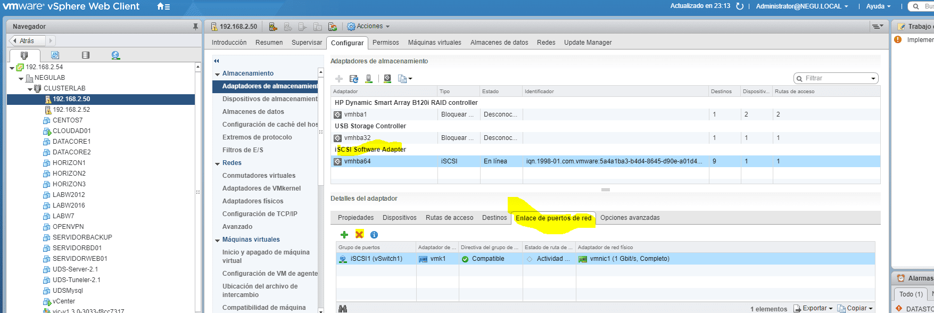The height and width of the screenshot is (313, 934).
Task: Click the home menu icon in header
Action: pos(163,6)
